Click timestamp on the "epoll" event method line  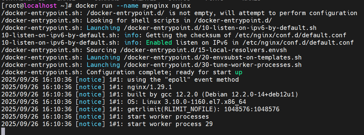point(36,80)
